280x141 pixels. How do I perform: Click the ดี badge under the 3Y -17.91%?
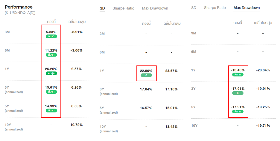(238, 93)
